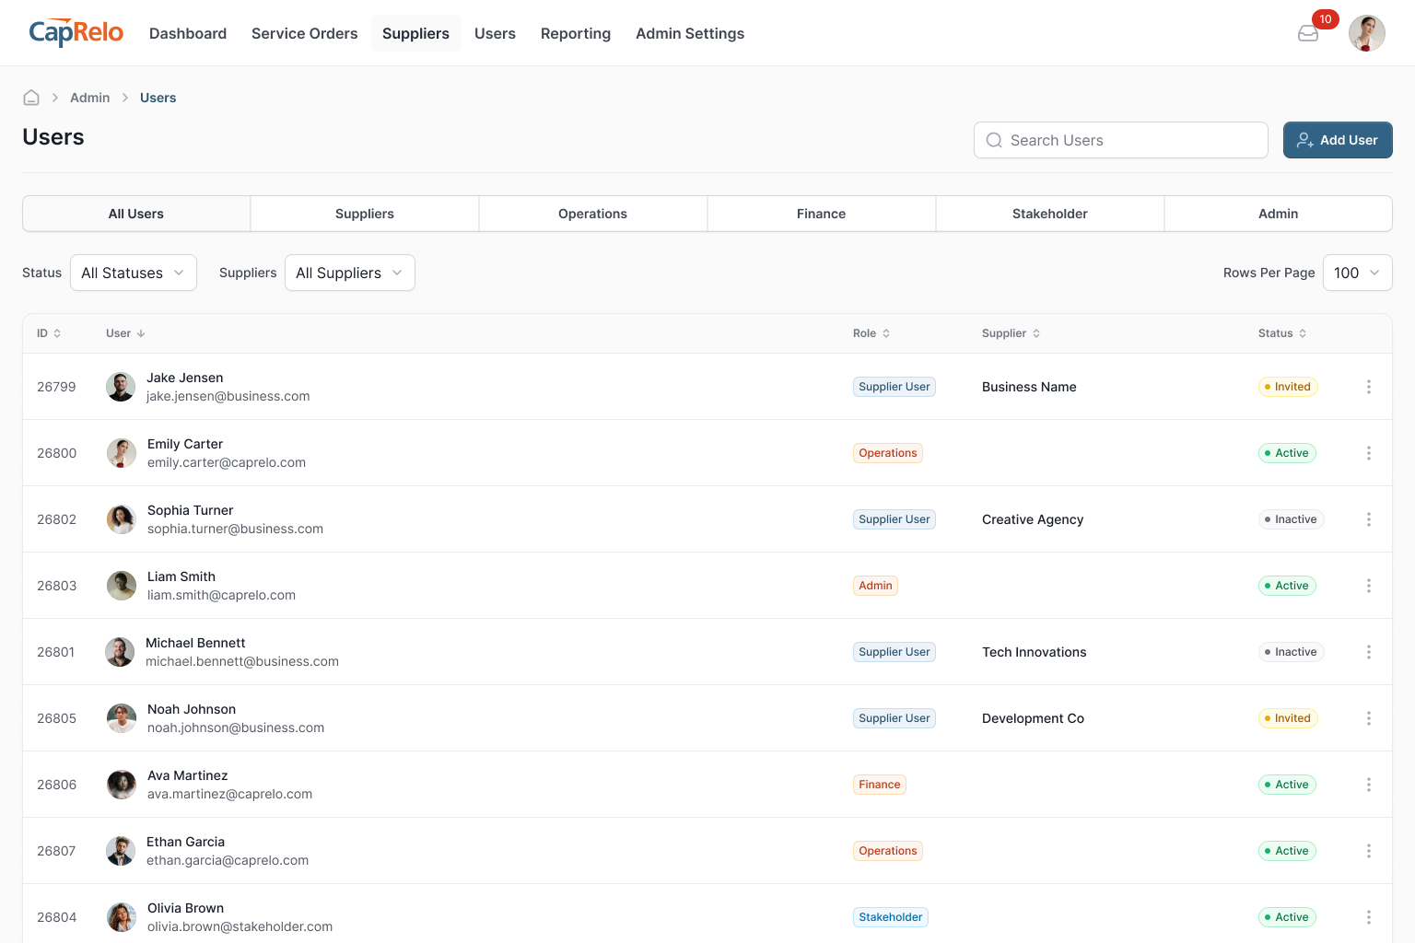1415x943 pixels.
Task: Click the home breadcrumb icon
Action: [x=31, y=98]
